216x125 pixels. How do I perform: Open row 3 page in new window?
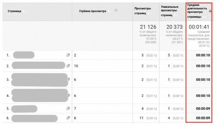click(69, 79)
